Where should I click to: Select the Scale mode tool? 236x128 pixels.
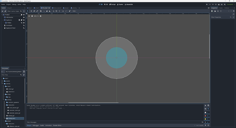click(37, 11)
